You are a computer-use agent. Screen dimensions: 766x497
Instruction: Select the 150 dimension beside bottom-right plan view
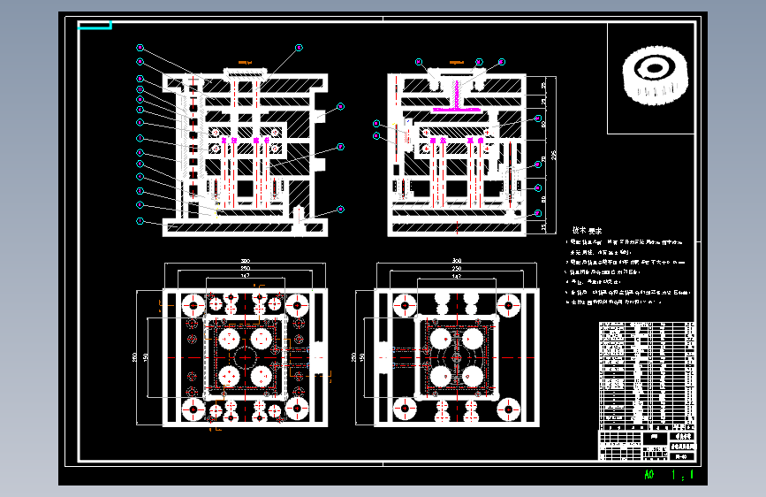[362, 357]
